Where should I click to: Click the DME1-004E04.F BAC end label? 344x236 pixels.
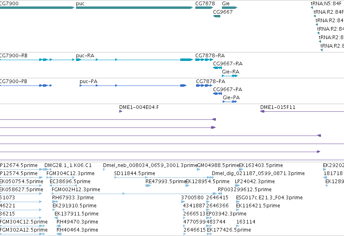coord(139,107)
